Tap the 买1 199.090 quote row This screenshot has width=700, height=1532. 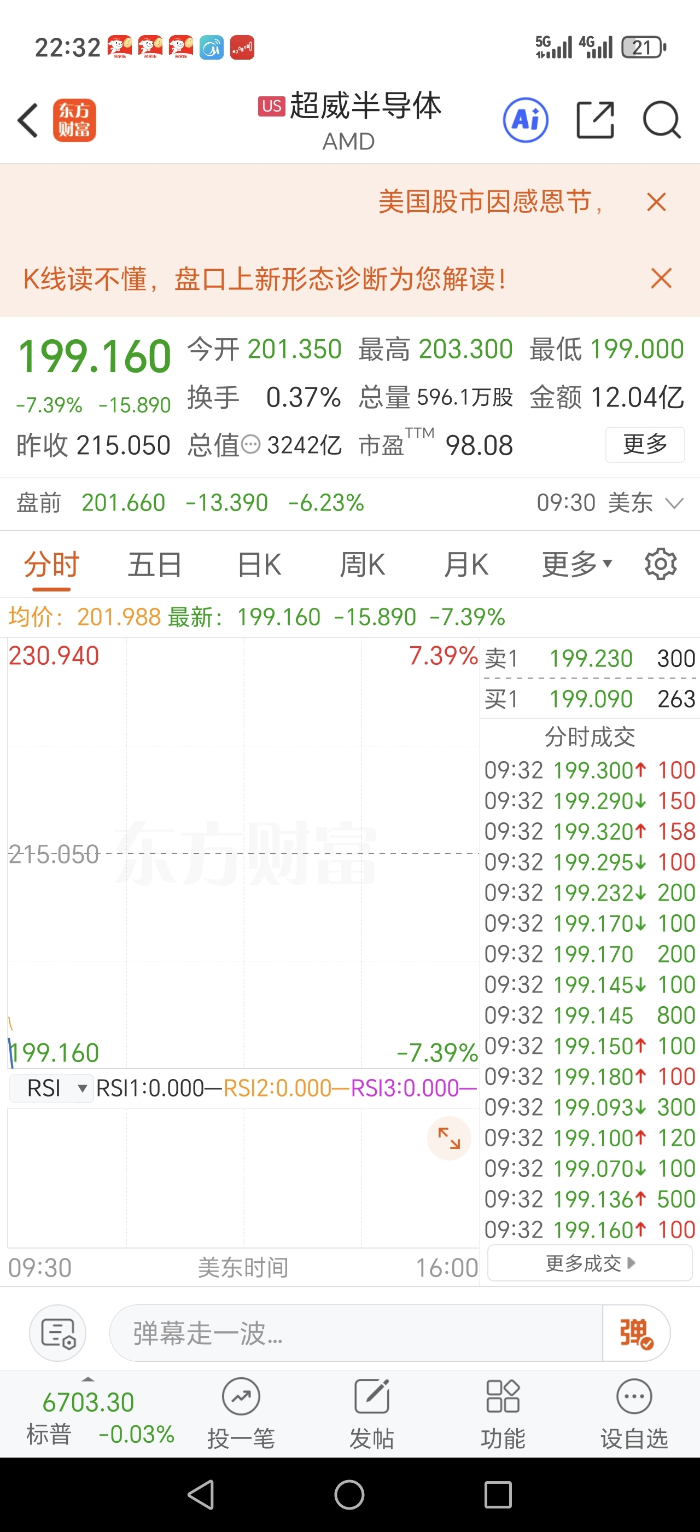tap(590, 699)
